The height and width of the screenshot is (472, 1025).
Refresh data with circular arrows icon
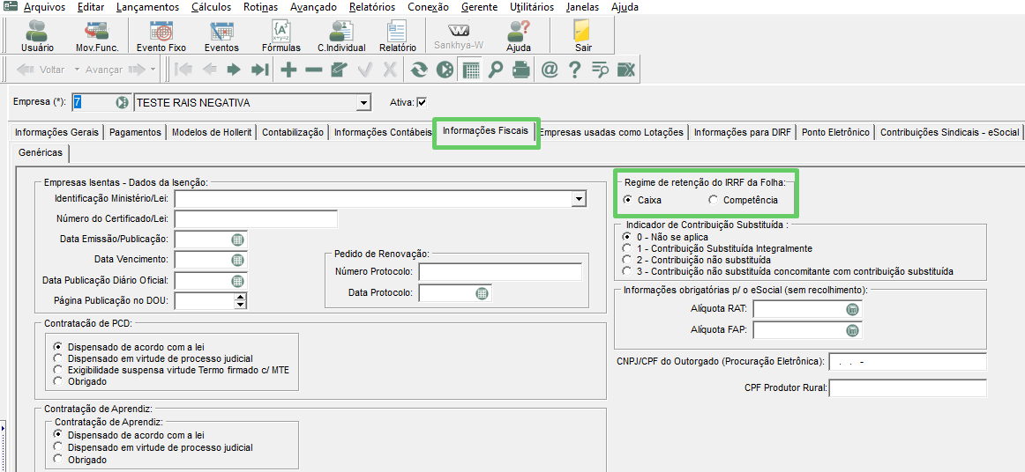click(419, 70)
